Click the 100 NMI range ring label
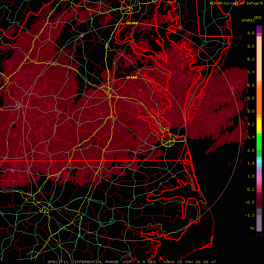The image size is (264, 264). pyautogui.click(x=132, y=23)
